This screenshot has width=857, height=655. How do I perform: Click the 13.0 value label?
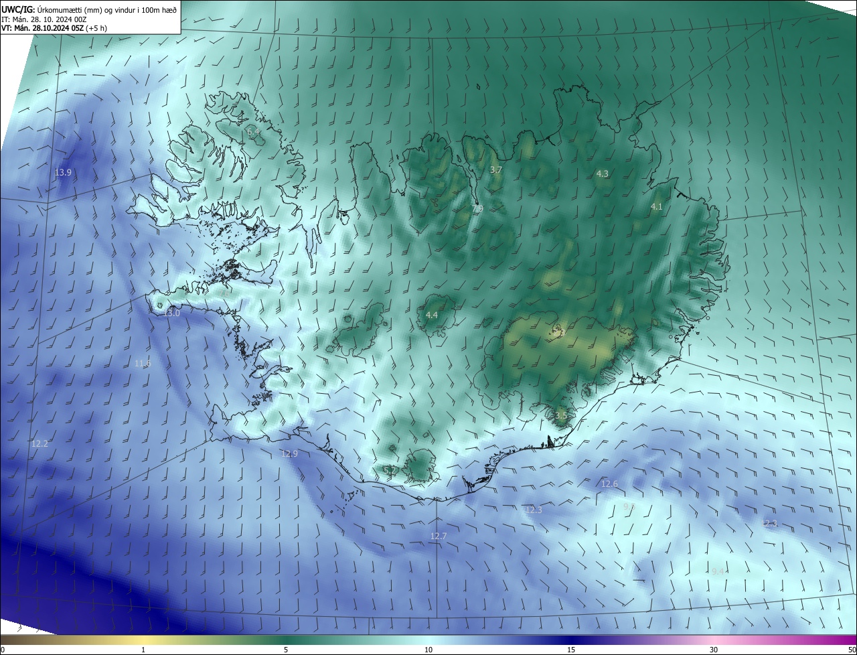click(172, 313)
